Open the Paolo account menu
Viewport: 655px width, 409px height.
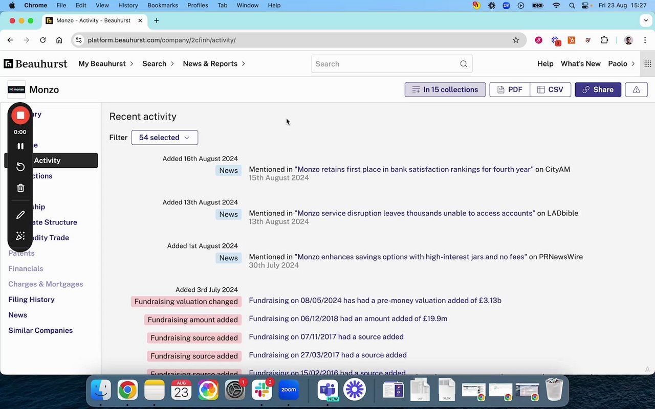pos(622,64)
